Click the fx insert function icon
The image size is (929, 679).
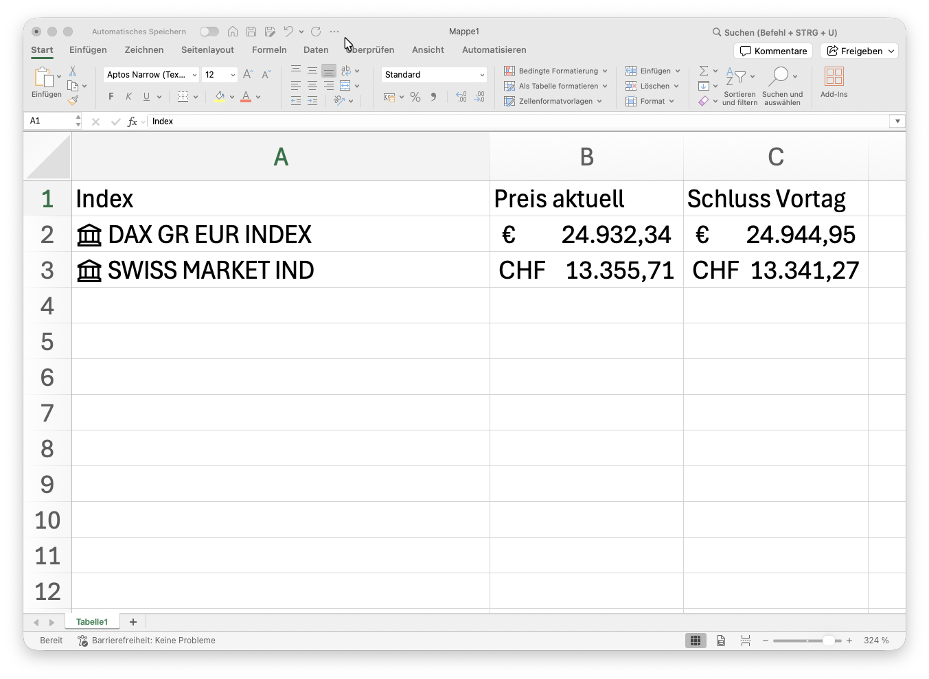[x=133, y=122]
